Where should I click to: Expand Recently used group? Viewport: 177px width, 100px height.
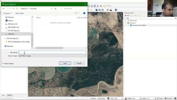click(125, 21)
